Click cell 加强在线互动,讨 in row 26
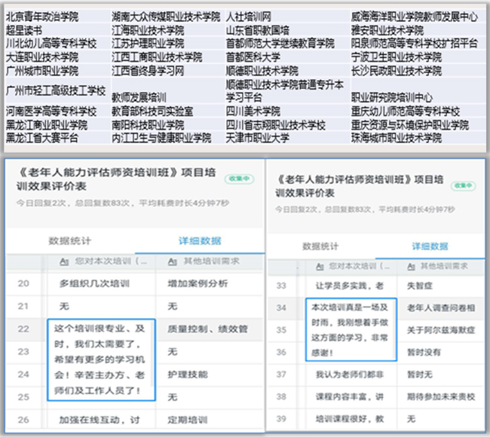This screenshot has width=490, height=437. pyautogui.click(x=100, y=420)
